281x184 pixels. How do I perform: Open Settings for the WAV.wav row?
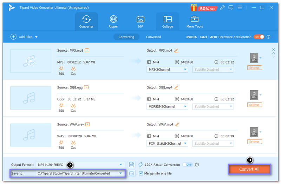(x=254, y=142)
